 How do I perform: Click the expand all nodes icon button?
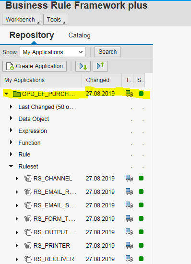(83, 66)
